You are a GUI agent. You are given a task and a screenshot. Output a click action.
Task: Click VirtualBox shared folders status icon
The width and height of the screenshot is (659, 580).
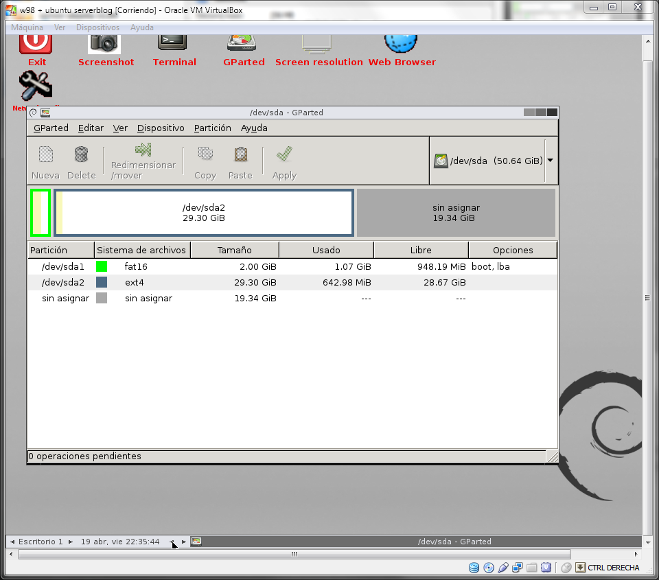click(531, 568)
